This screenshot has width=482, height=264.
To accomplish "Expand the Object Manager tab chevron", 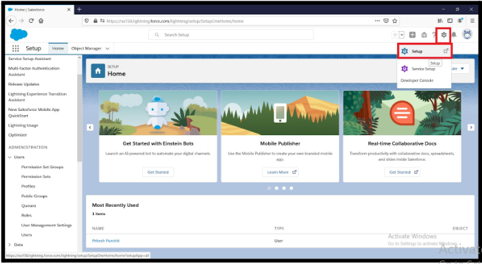I will tap(108, 48).
